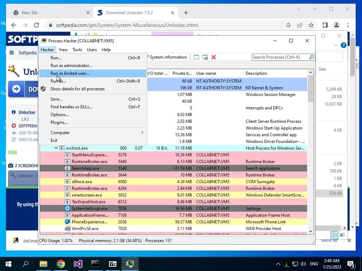Open Command Prompt from the taskbar
Screen dimensions: 362x271
click(95, 264)
